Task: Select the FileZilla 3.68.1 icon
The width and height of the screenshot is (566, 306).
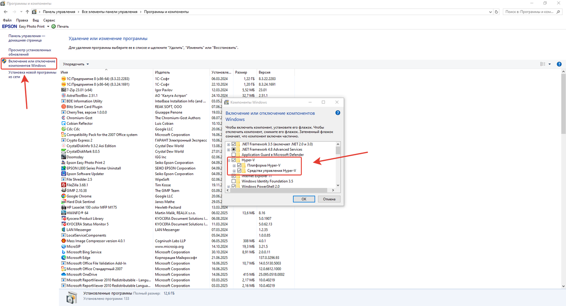Action: [x=64, y=185]
